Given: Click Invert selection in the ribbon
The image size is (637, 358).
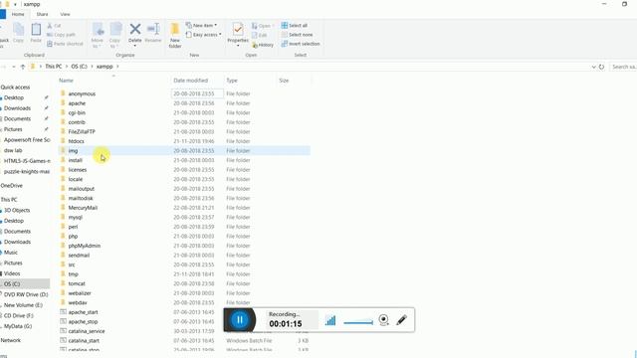Looking at the screenshot, I should [x=301, y=44].
